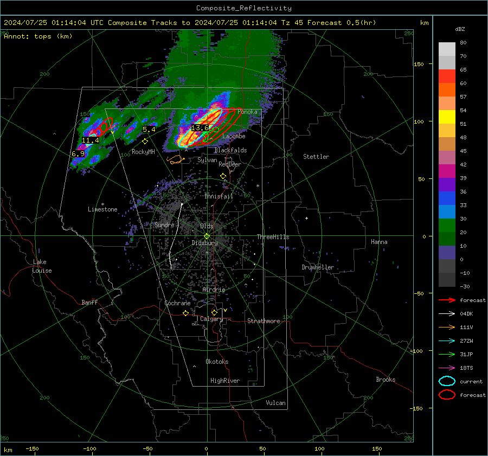
Task: Click yellow diamond at Didsbury radar center
Action: (x=207, y=236)
